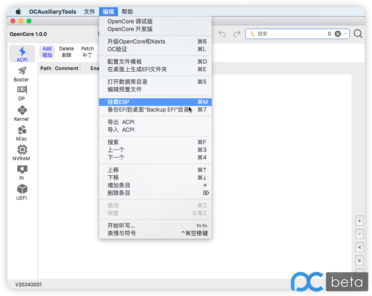Open the Booter rocket section
Screen dimensions: 372x296
[22, 71]
